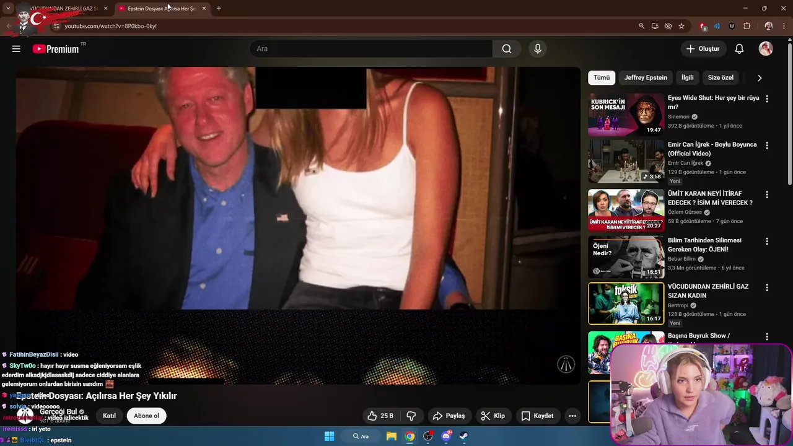Click video title 'Epstein Dosyası: Açılırsa Her Şey Yıkılır'
Image resolution: width=793 pixels, height=446 pixels.
97,396
